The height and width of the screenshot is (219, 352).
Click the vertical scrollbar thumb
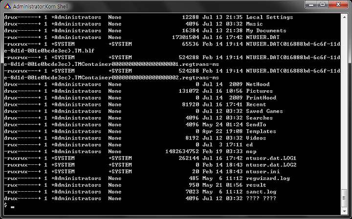tap(344, 199)
